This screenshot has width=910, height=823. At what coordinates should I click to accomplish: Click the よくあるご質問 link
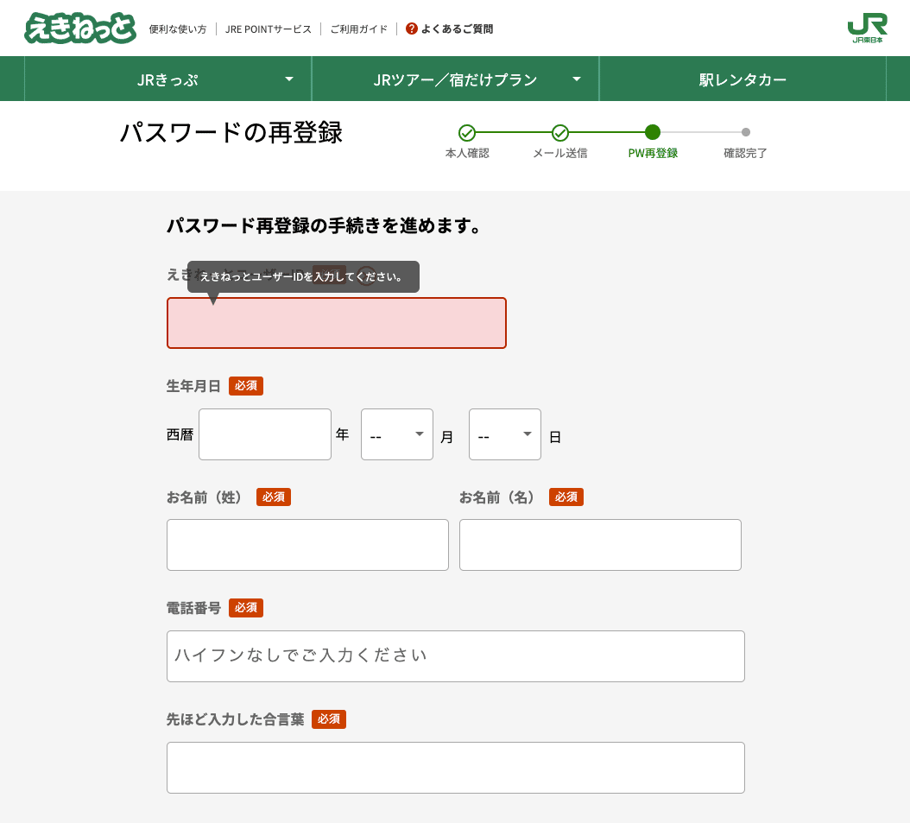[x=458, y=28]
